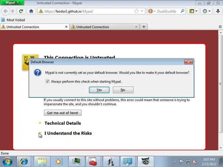The height and width of the screenshot is (167, 223).
Task: Click Yes to set default browser
Action: click(99, 90)
